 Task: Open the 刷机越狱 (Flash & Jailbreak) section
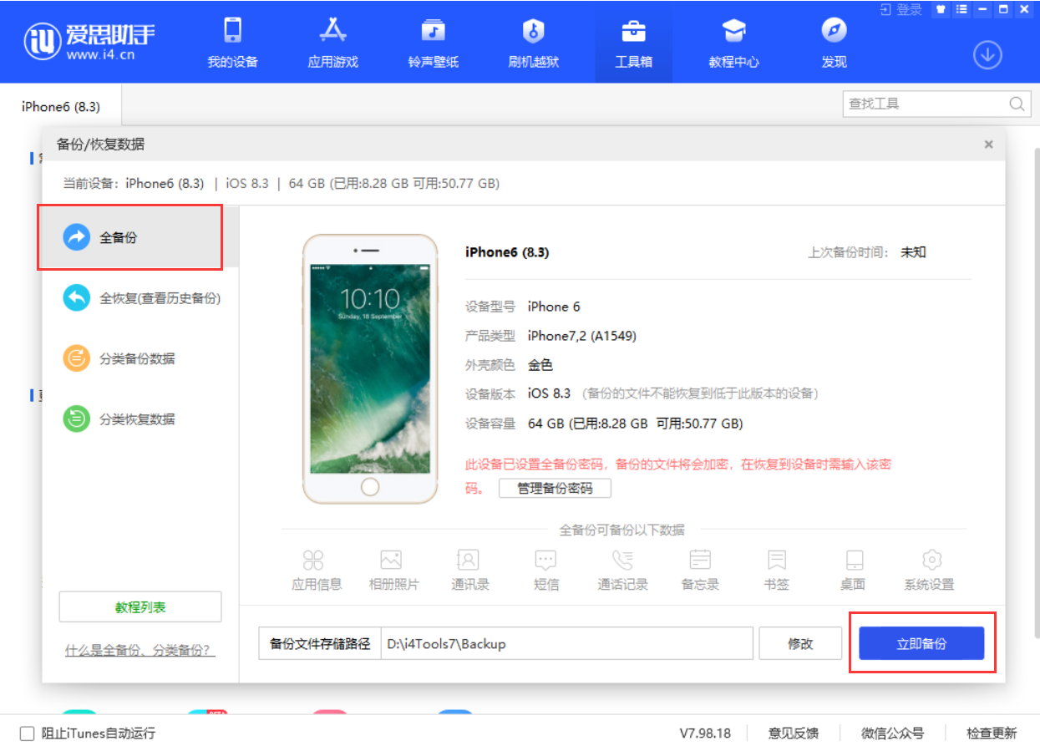(x=532, y=42)
